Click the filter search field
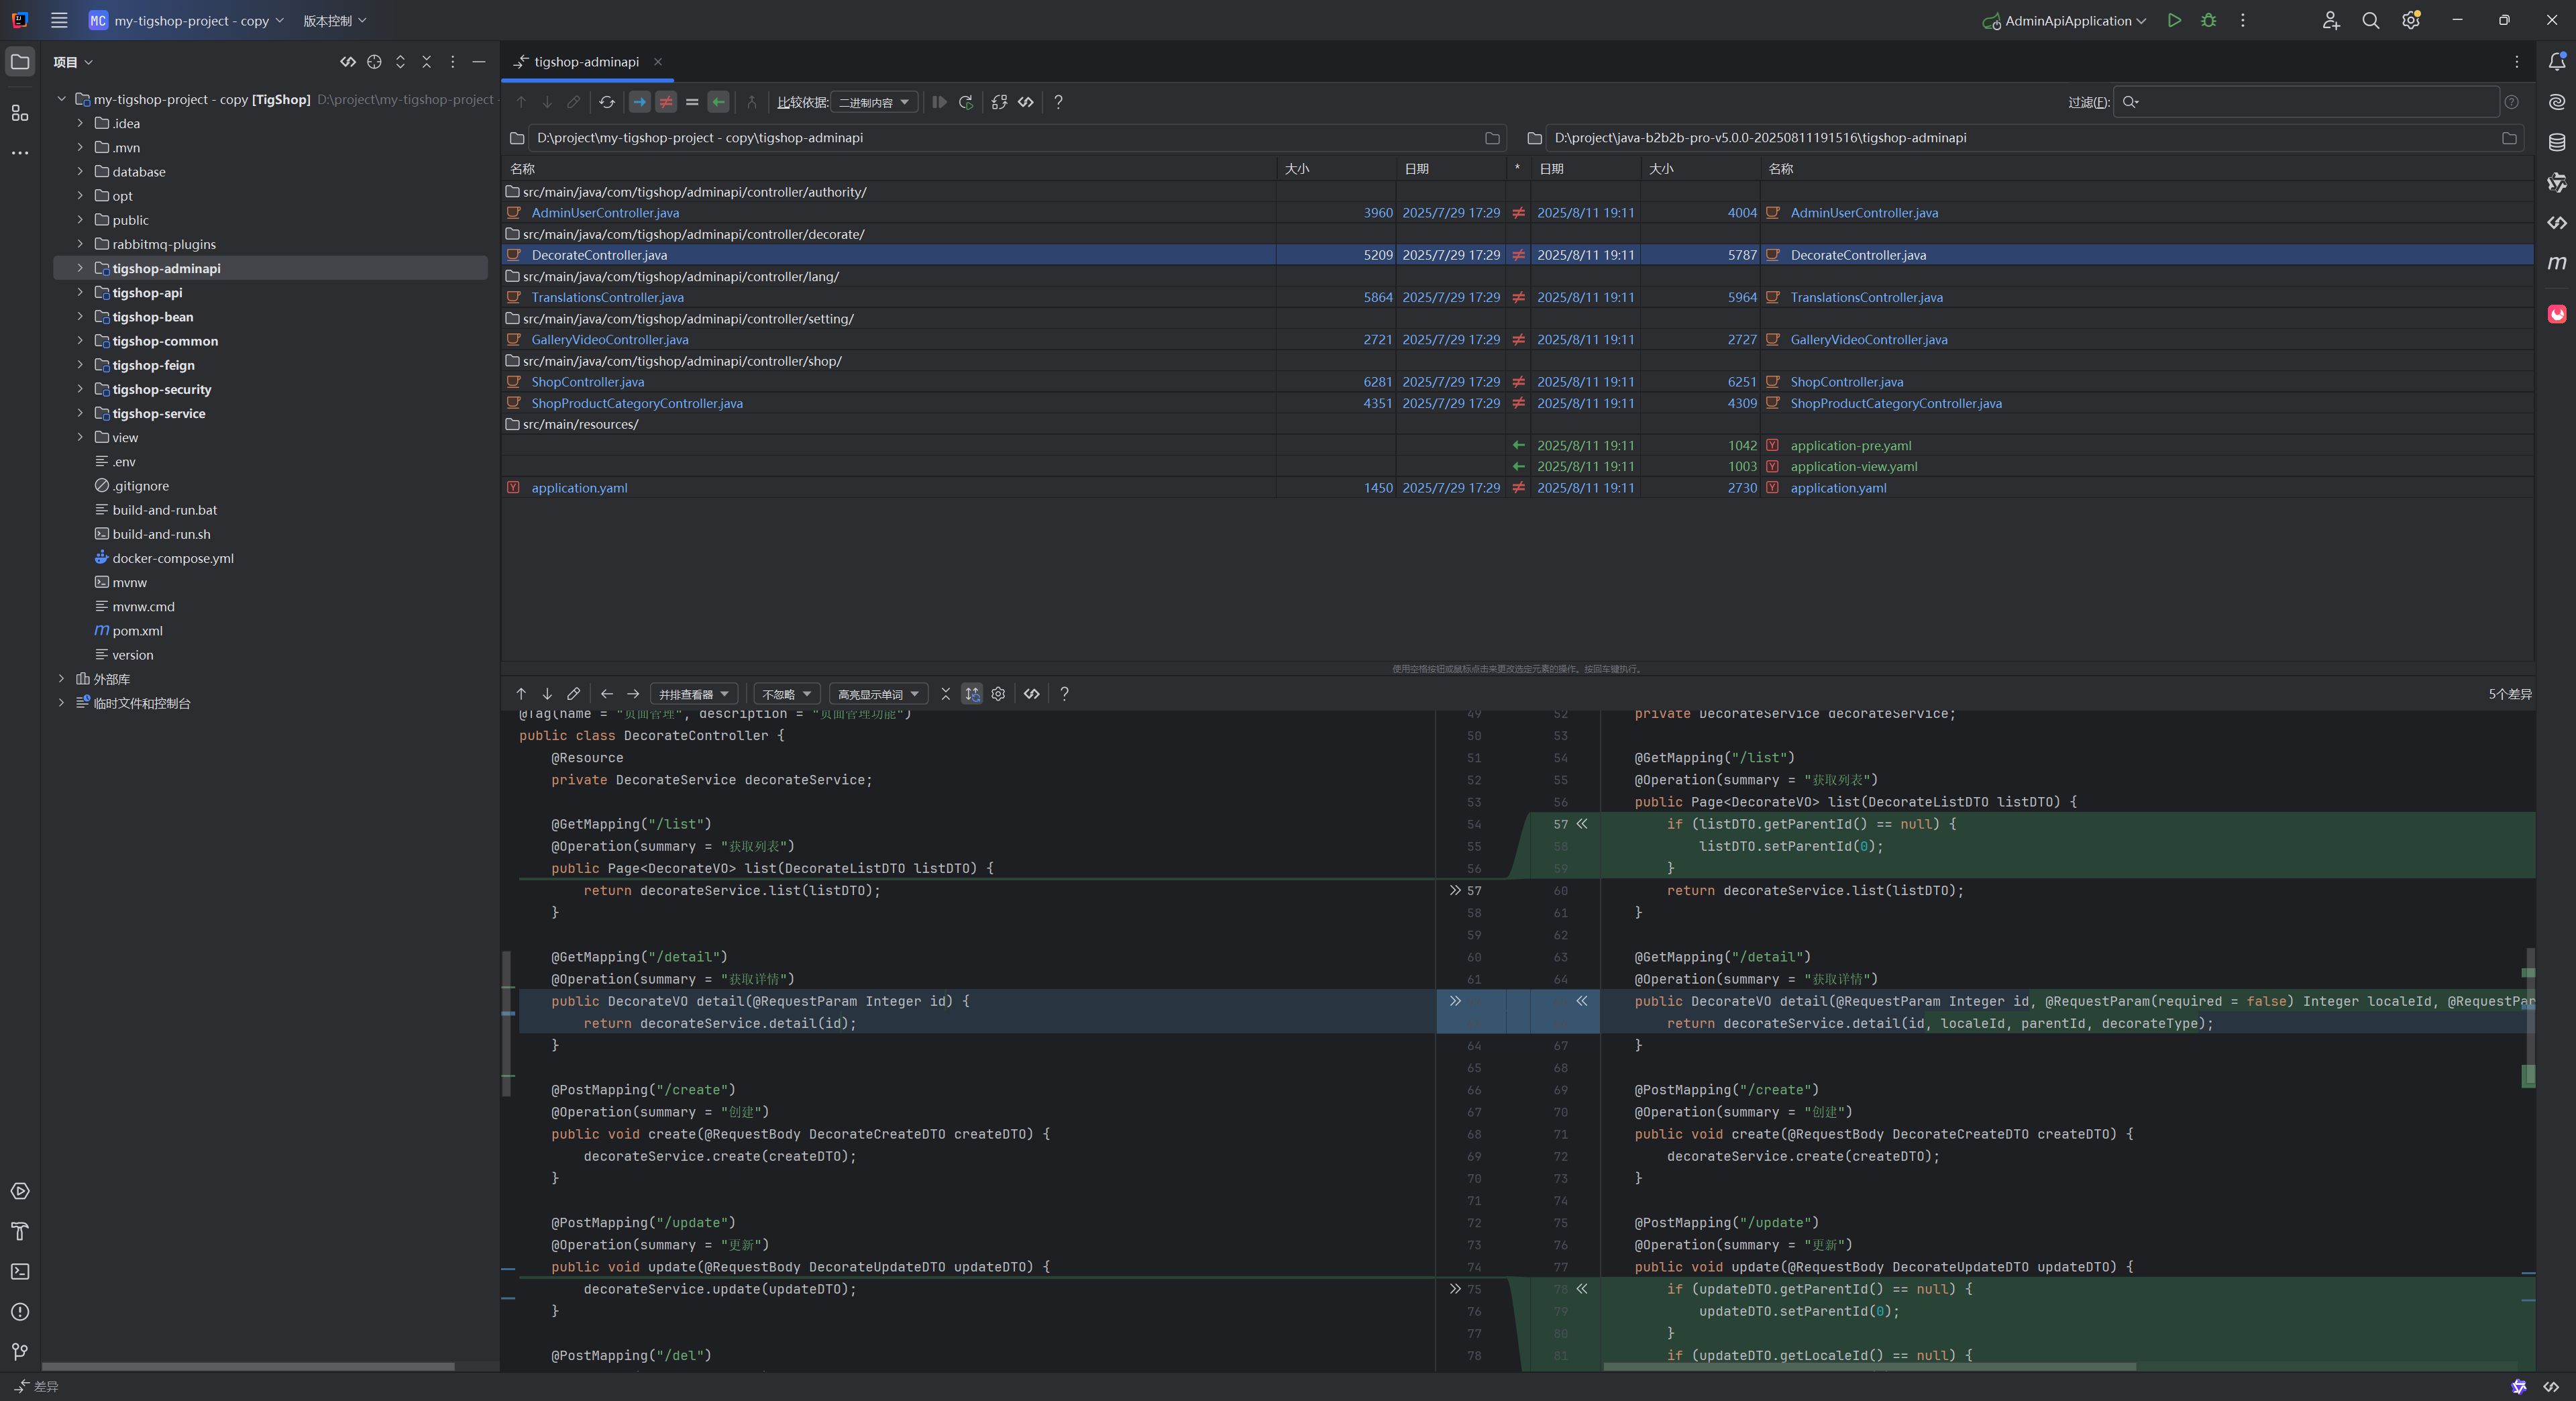 (2306, 102)
